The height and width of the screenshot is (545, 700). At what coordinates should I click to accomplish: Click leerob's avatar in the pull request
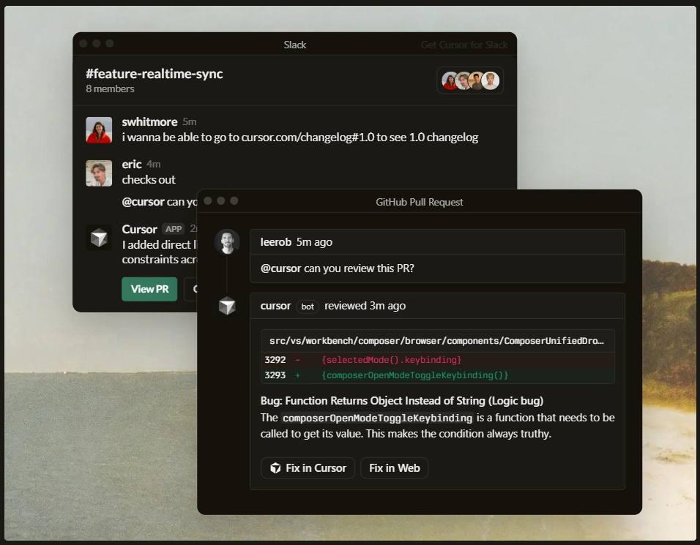[x=227, y=242]
